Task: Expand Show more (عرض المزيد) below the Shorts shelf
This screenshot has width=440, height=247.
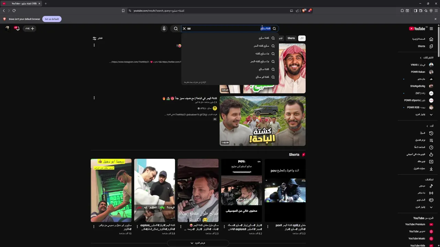Action: [198, 243]
